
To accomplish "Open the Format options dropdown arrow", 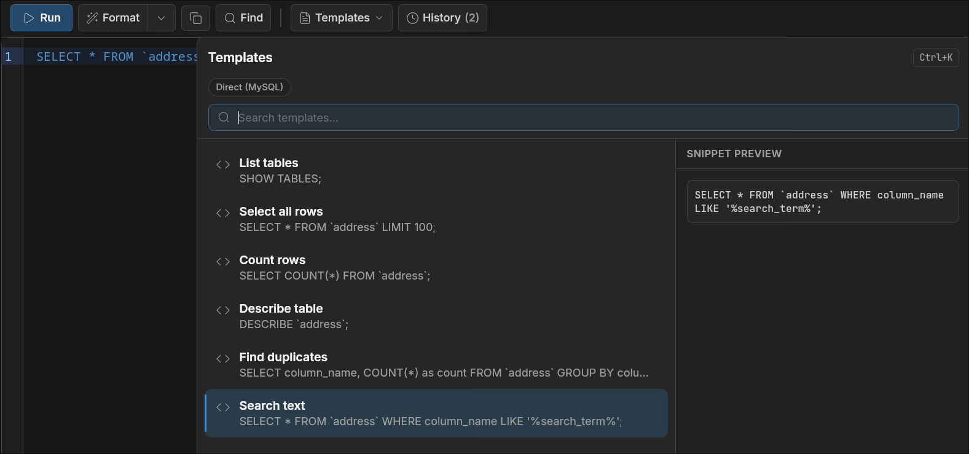I will [162, 18].
